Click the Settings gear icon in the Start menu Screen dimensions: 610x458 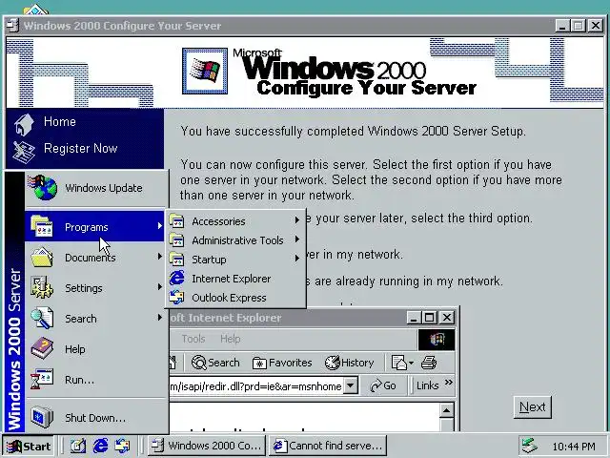42,288
